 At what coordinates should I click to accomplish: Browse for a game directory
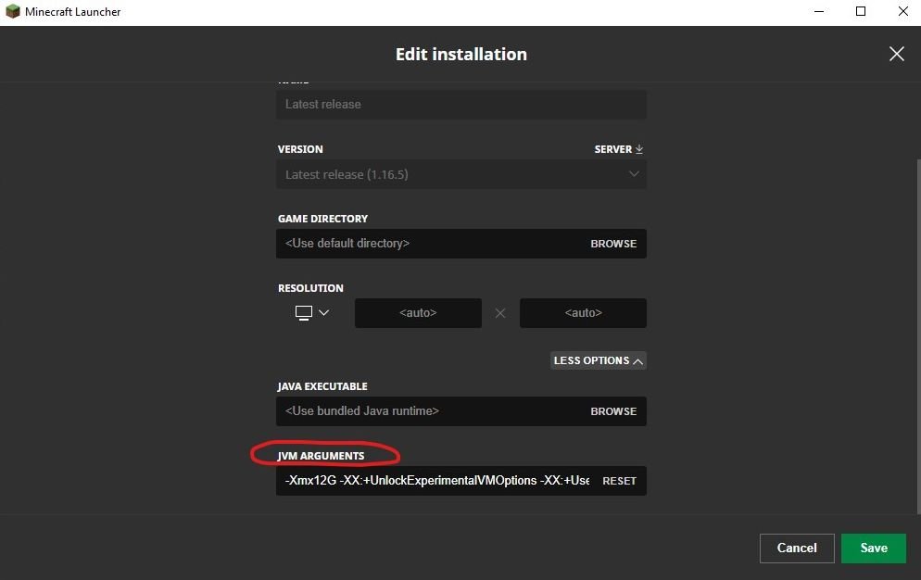613,244
